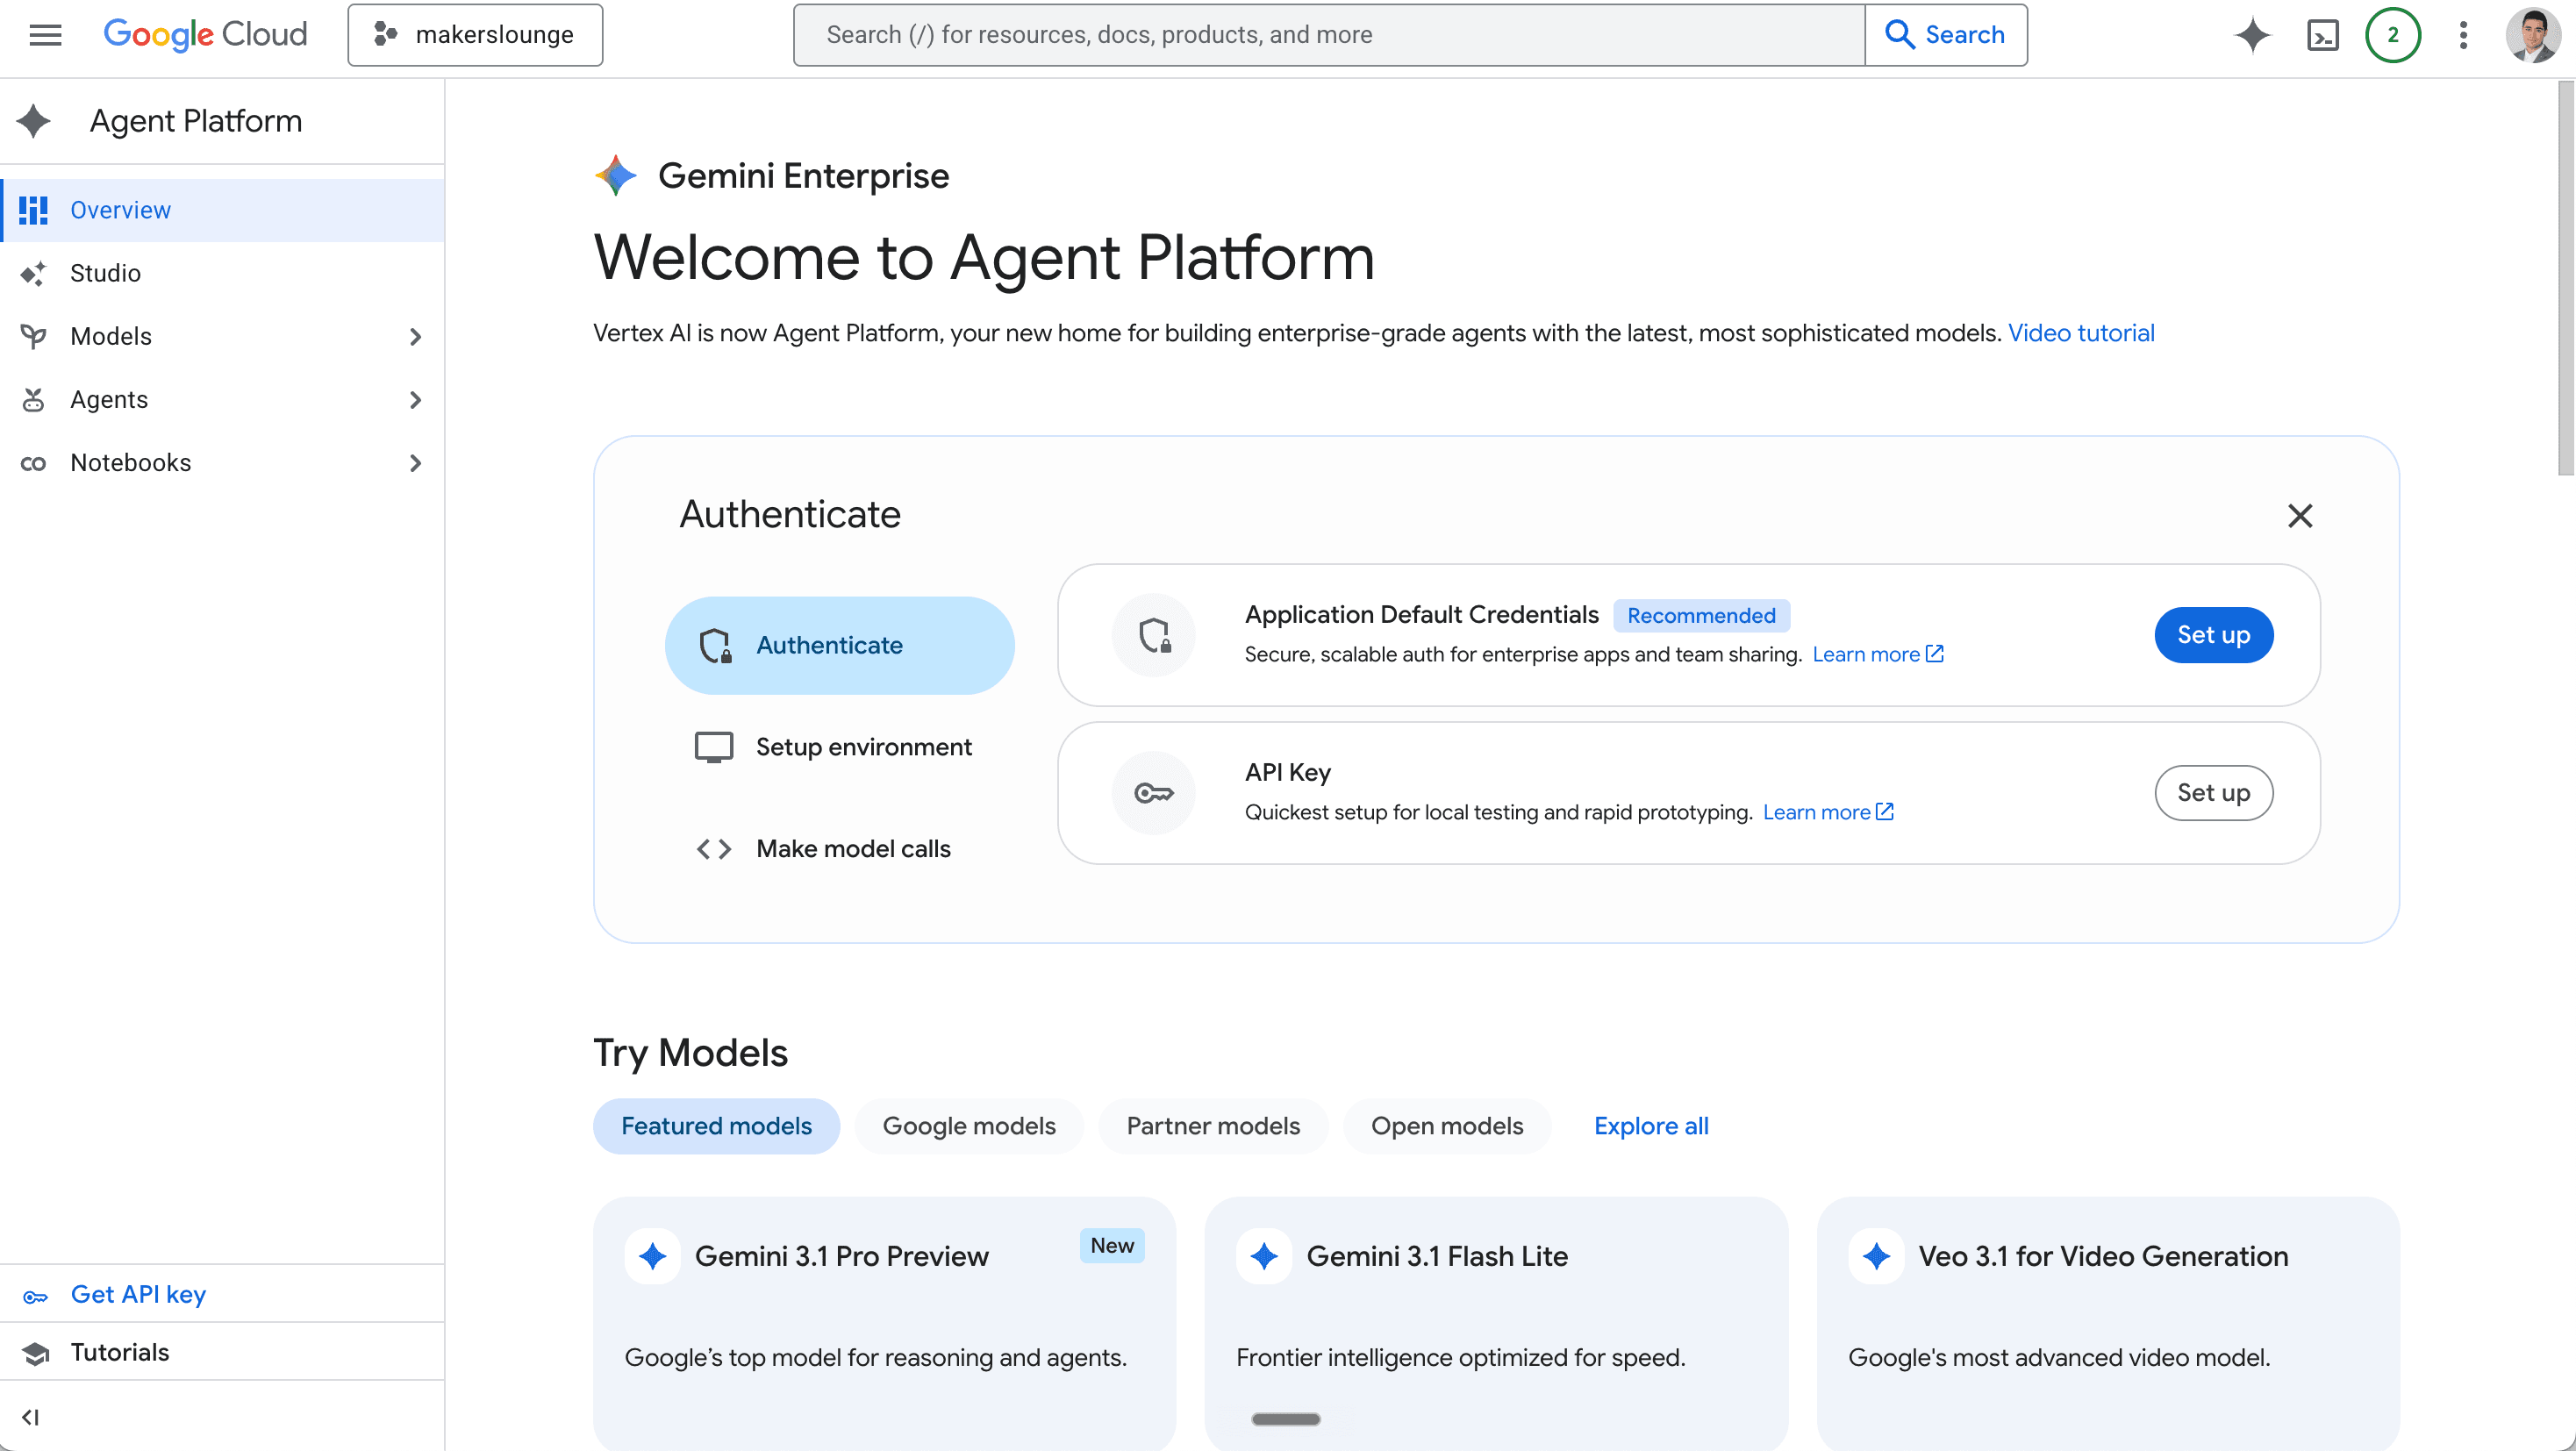The height and width of the screenshot is (1451, 2576).
Task: Open the three-dot more options menu
Action: 2463,35
